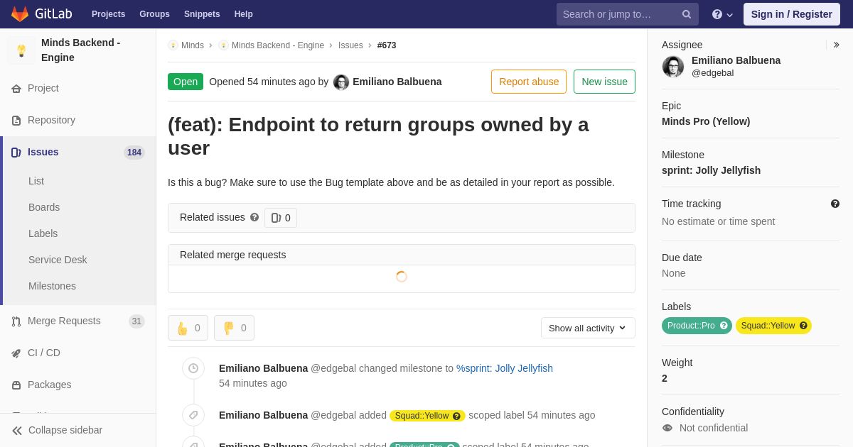Click the New issue button
The image size is (853, 447).
point(604,82)
